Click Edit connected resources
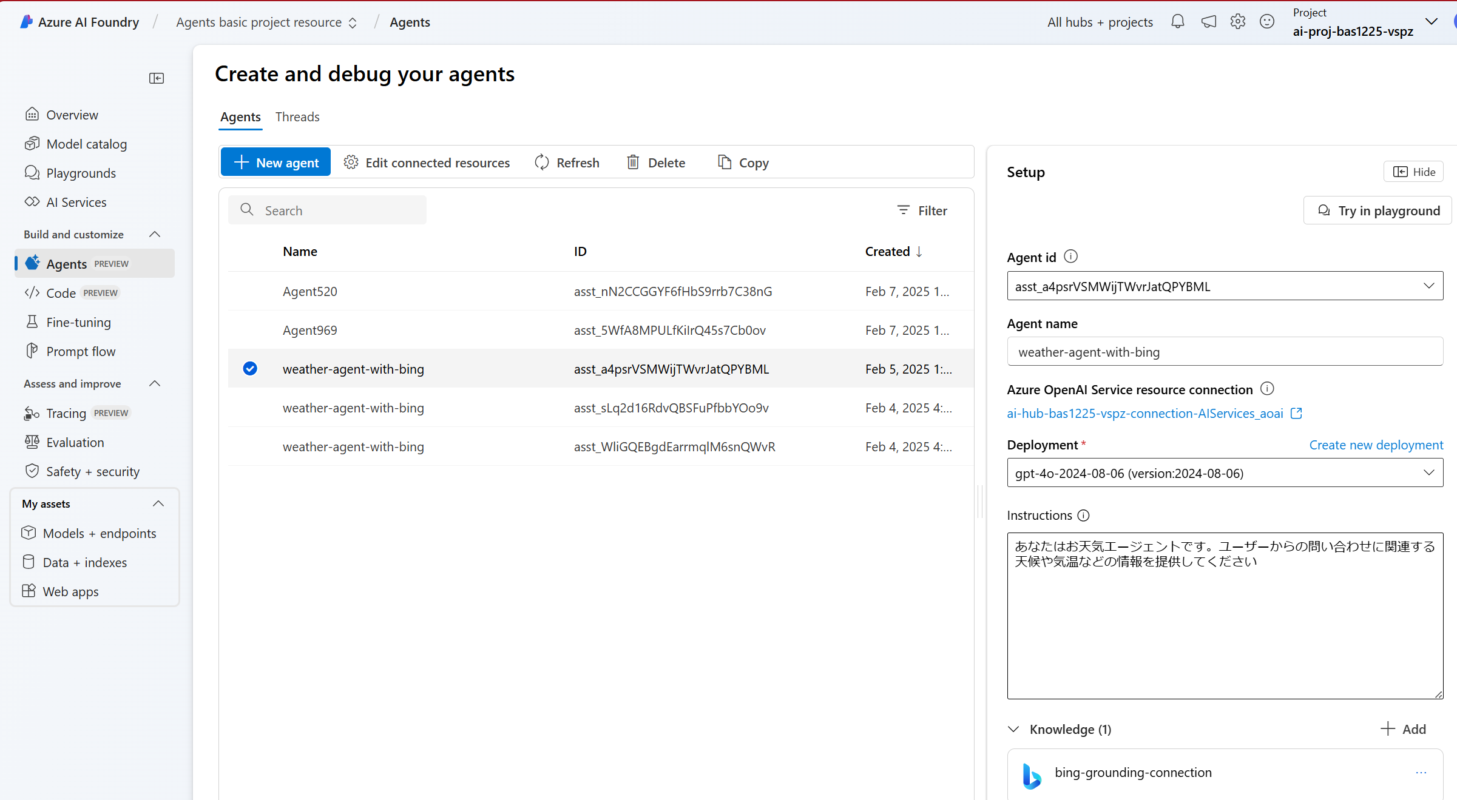Screen dimensions: 1457x800 click(x=427, y=162)
